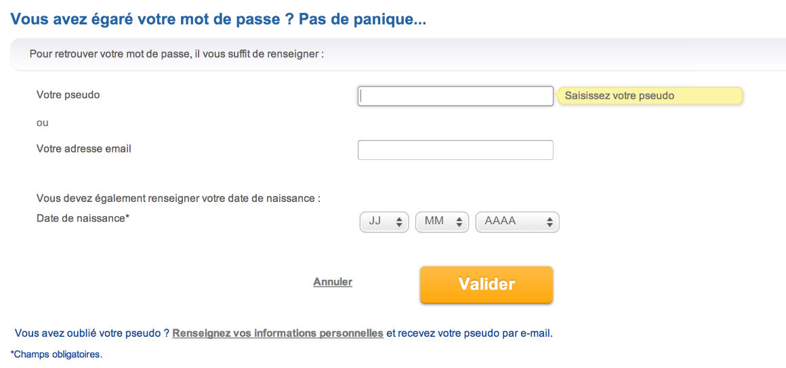The height and width of the screenshot is (368, 786).
Task: Open the AAAA year dropdown
Action: click(517, 222)
